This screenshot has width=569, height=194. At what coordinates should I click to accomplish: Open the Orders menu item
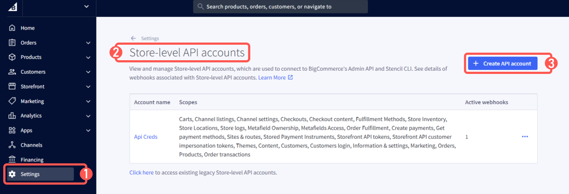[x=29, y=43]
